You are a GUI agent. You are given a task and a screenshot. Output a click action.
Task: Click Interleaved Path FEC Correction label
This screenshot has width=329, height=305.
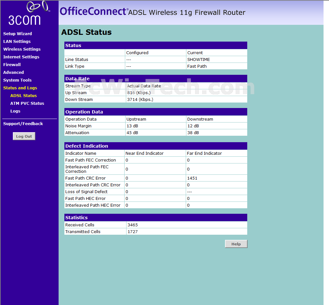tap(87, 169)
